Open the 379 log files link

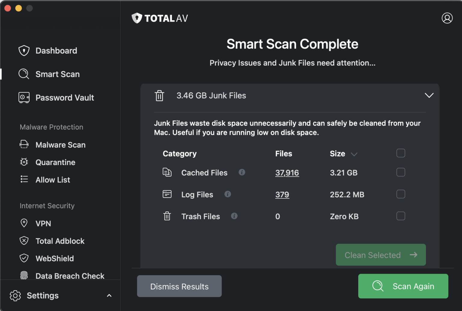click(282, 195)
